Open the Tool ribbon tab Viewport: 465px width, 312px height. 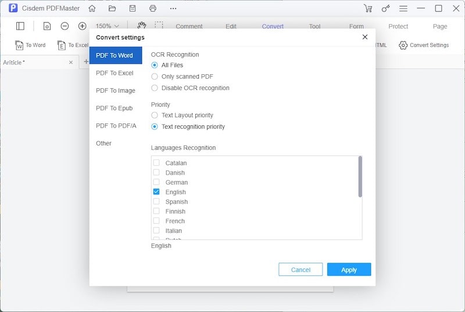tap(314, 26)
